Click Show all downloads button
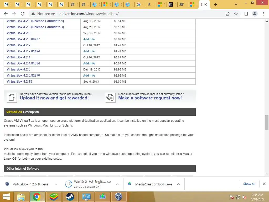Viewport: 269px width, 202px height. click(249, 184)
